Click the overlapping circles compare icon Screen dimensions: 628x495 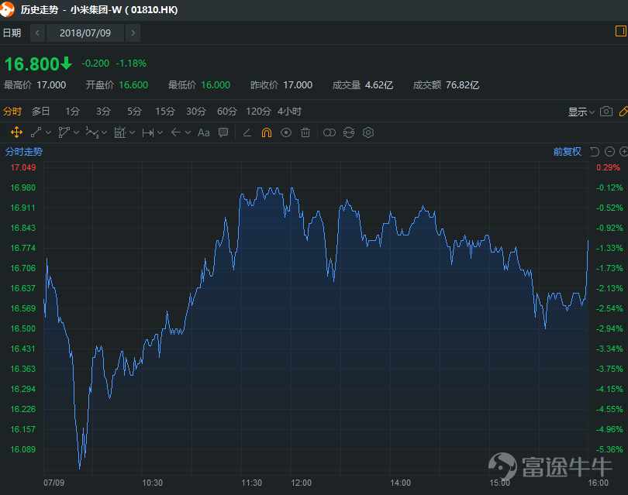tap(330, 132)
